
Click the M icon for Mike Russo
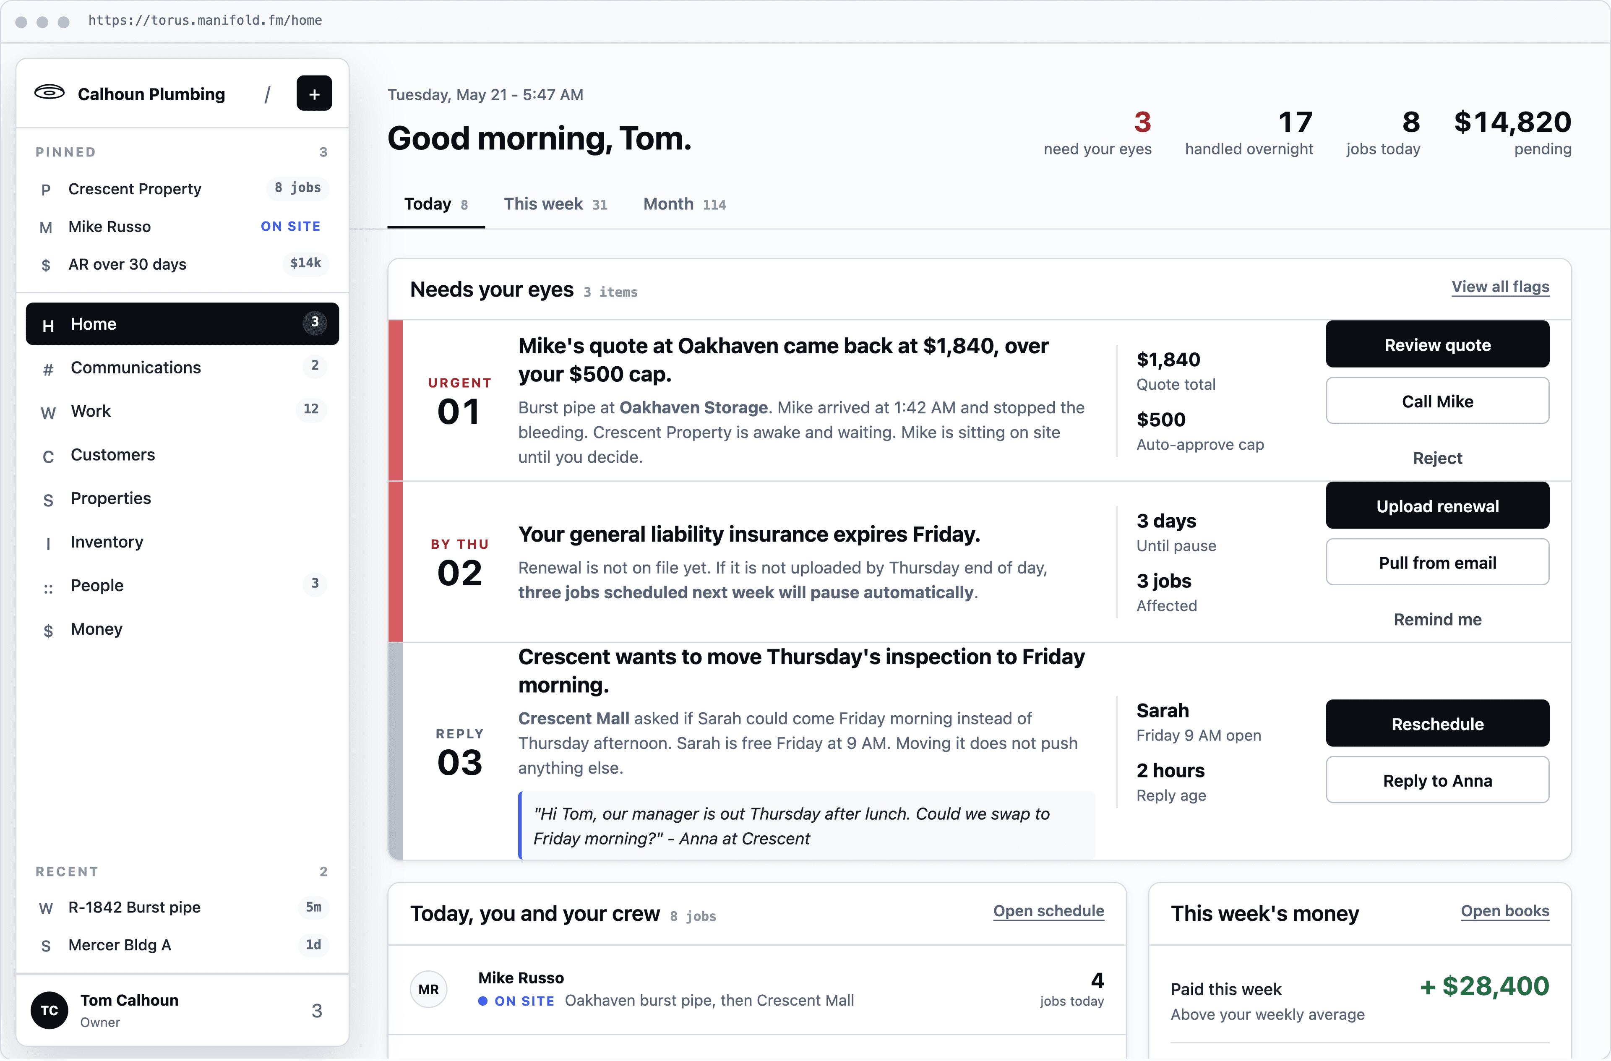tap(46, 227)
